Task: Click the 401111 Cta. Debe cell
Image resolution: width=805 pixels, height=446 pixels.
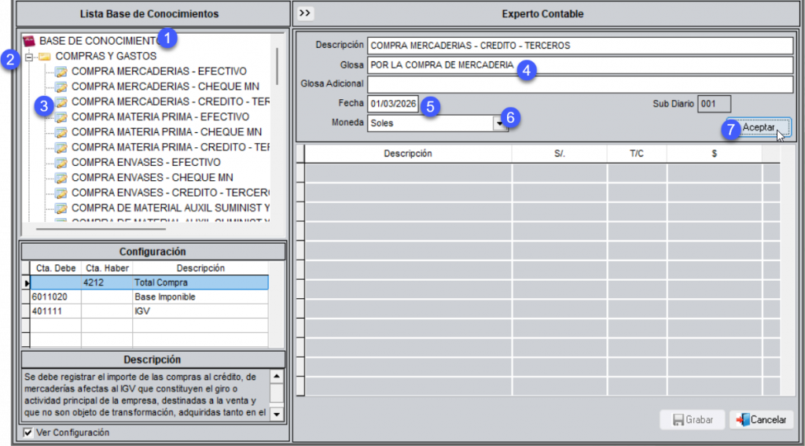Action: point(56,311)
